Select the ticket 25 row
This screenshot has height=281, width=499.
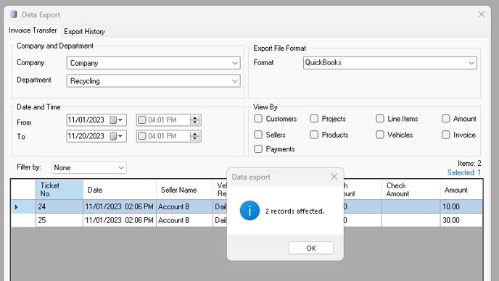point(247,220)
